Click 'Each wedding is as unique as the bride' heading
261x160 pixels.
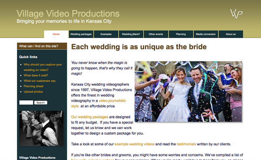[139, 47]
